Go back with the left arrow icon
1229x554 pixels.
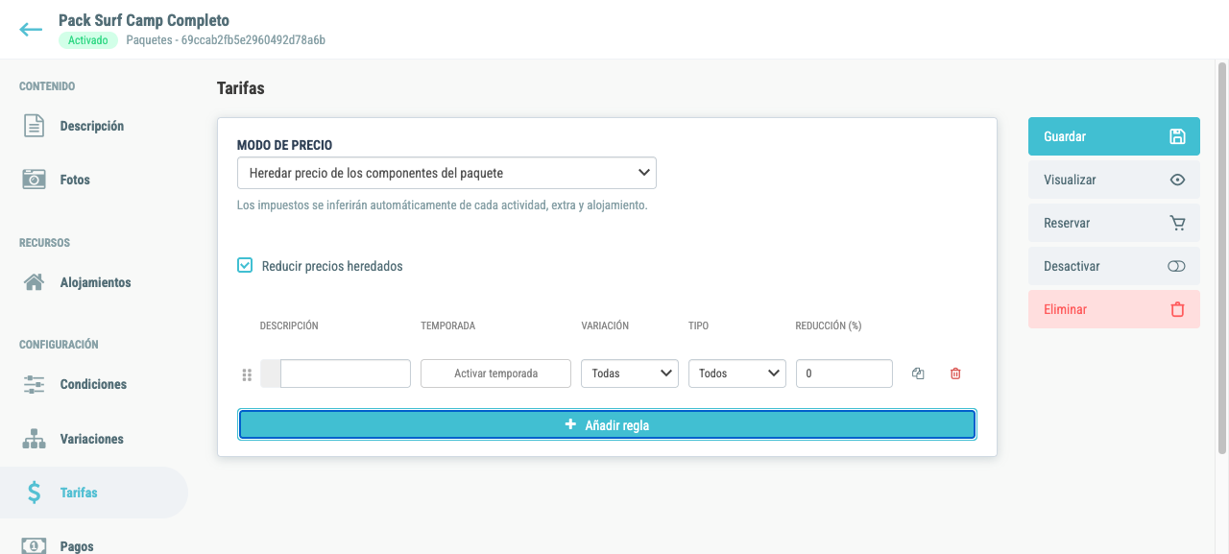31,30
